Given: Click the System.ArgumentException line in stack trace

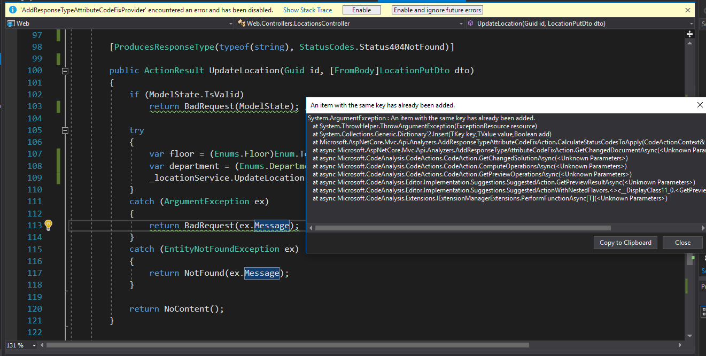Looking at the screenshot, I should click(x=421, y=118).
